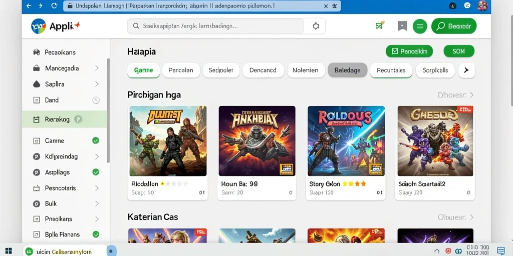Close the current tab with the X
The width and height of the screenshot is (513, 256).
326,6
